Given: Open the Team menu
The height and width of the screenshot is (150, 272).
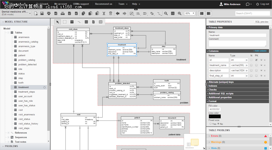Looking at the screenshot, I should [x=123, y=4].
